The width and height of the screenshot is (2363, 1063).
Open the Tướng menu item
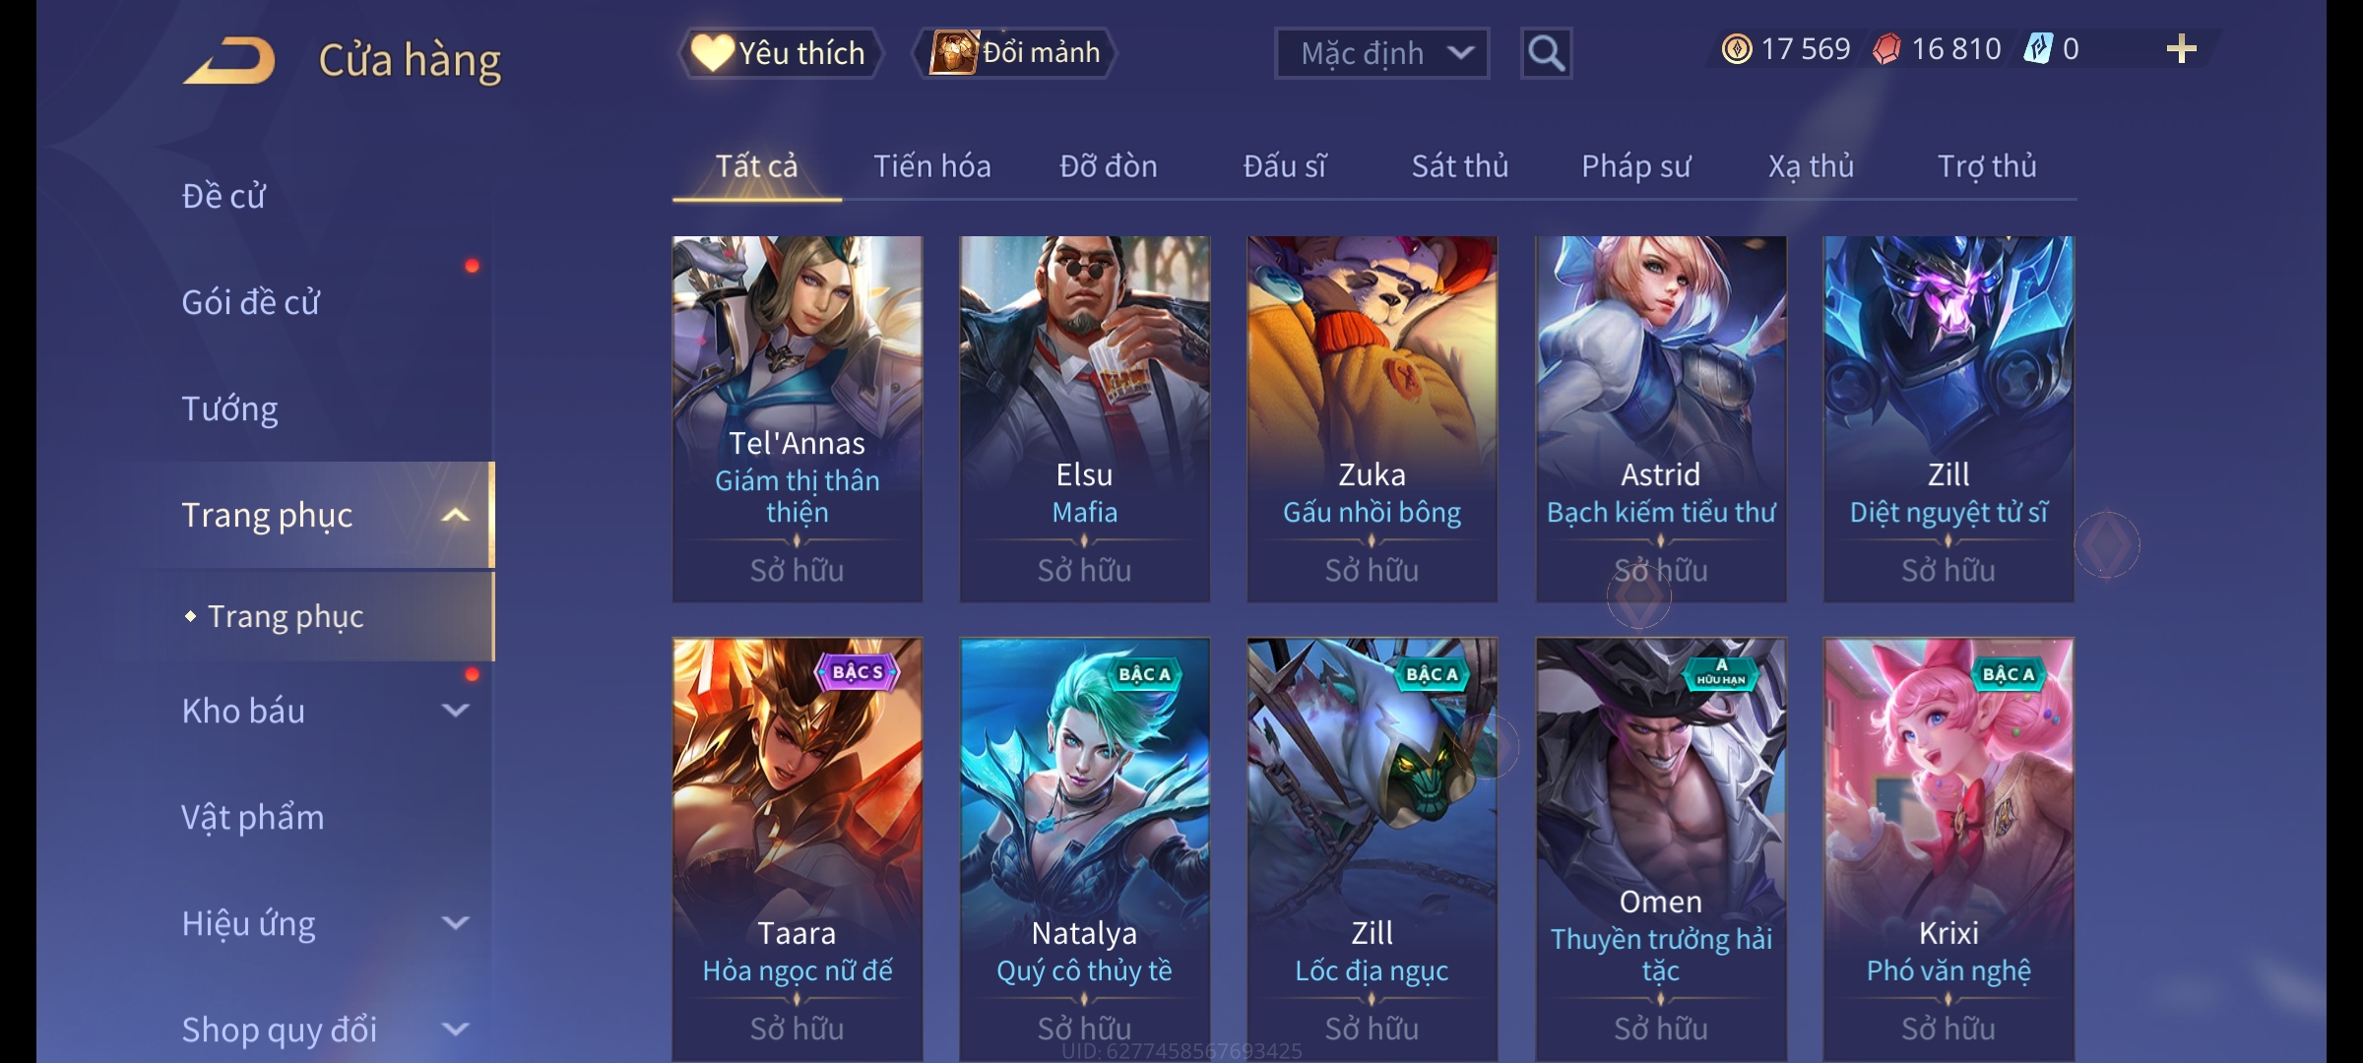229,408
